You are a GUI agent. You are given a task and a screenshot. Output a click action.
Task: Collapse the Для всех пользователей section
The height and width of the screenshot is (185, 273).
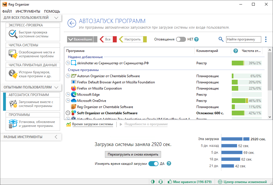[x=56, y=18]
